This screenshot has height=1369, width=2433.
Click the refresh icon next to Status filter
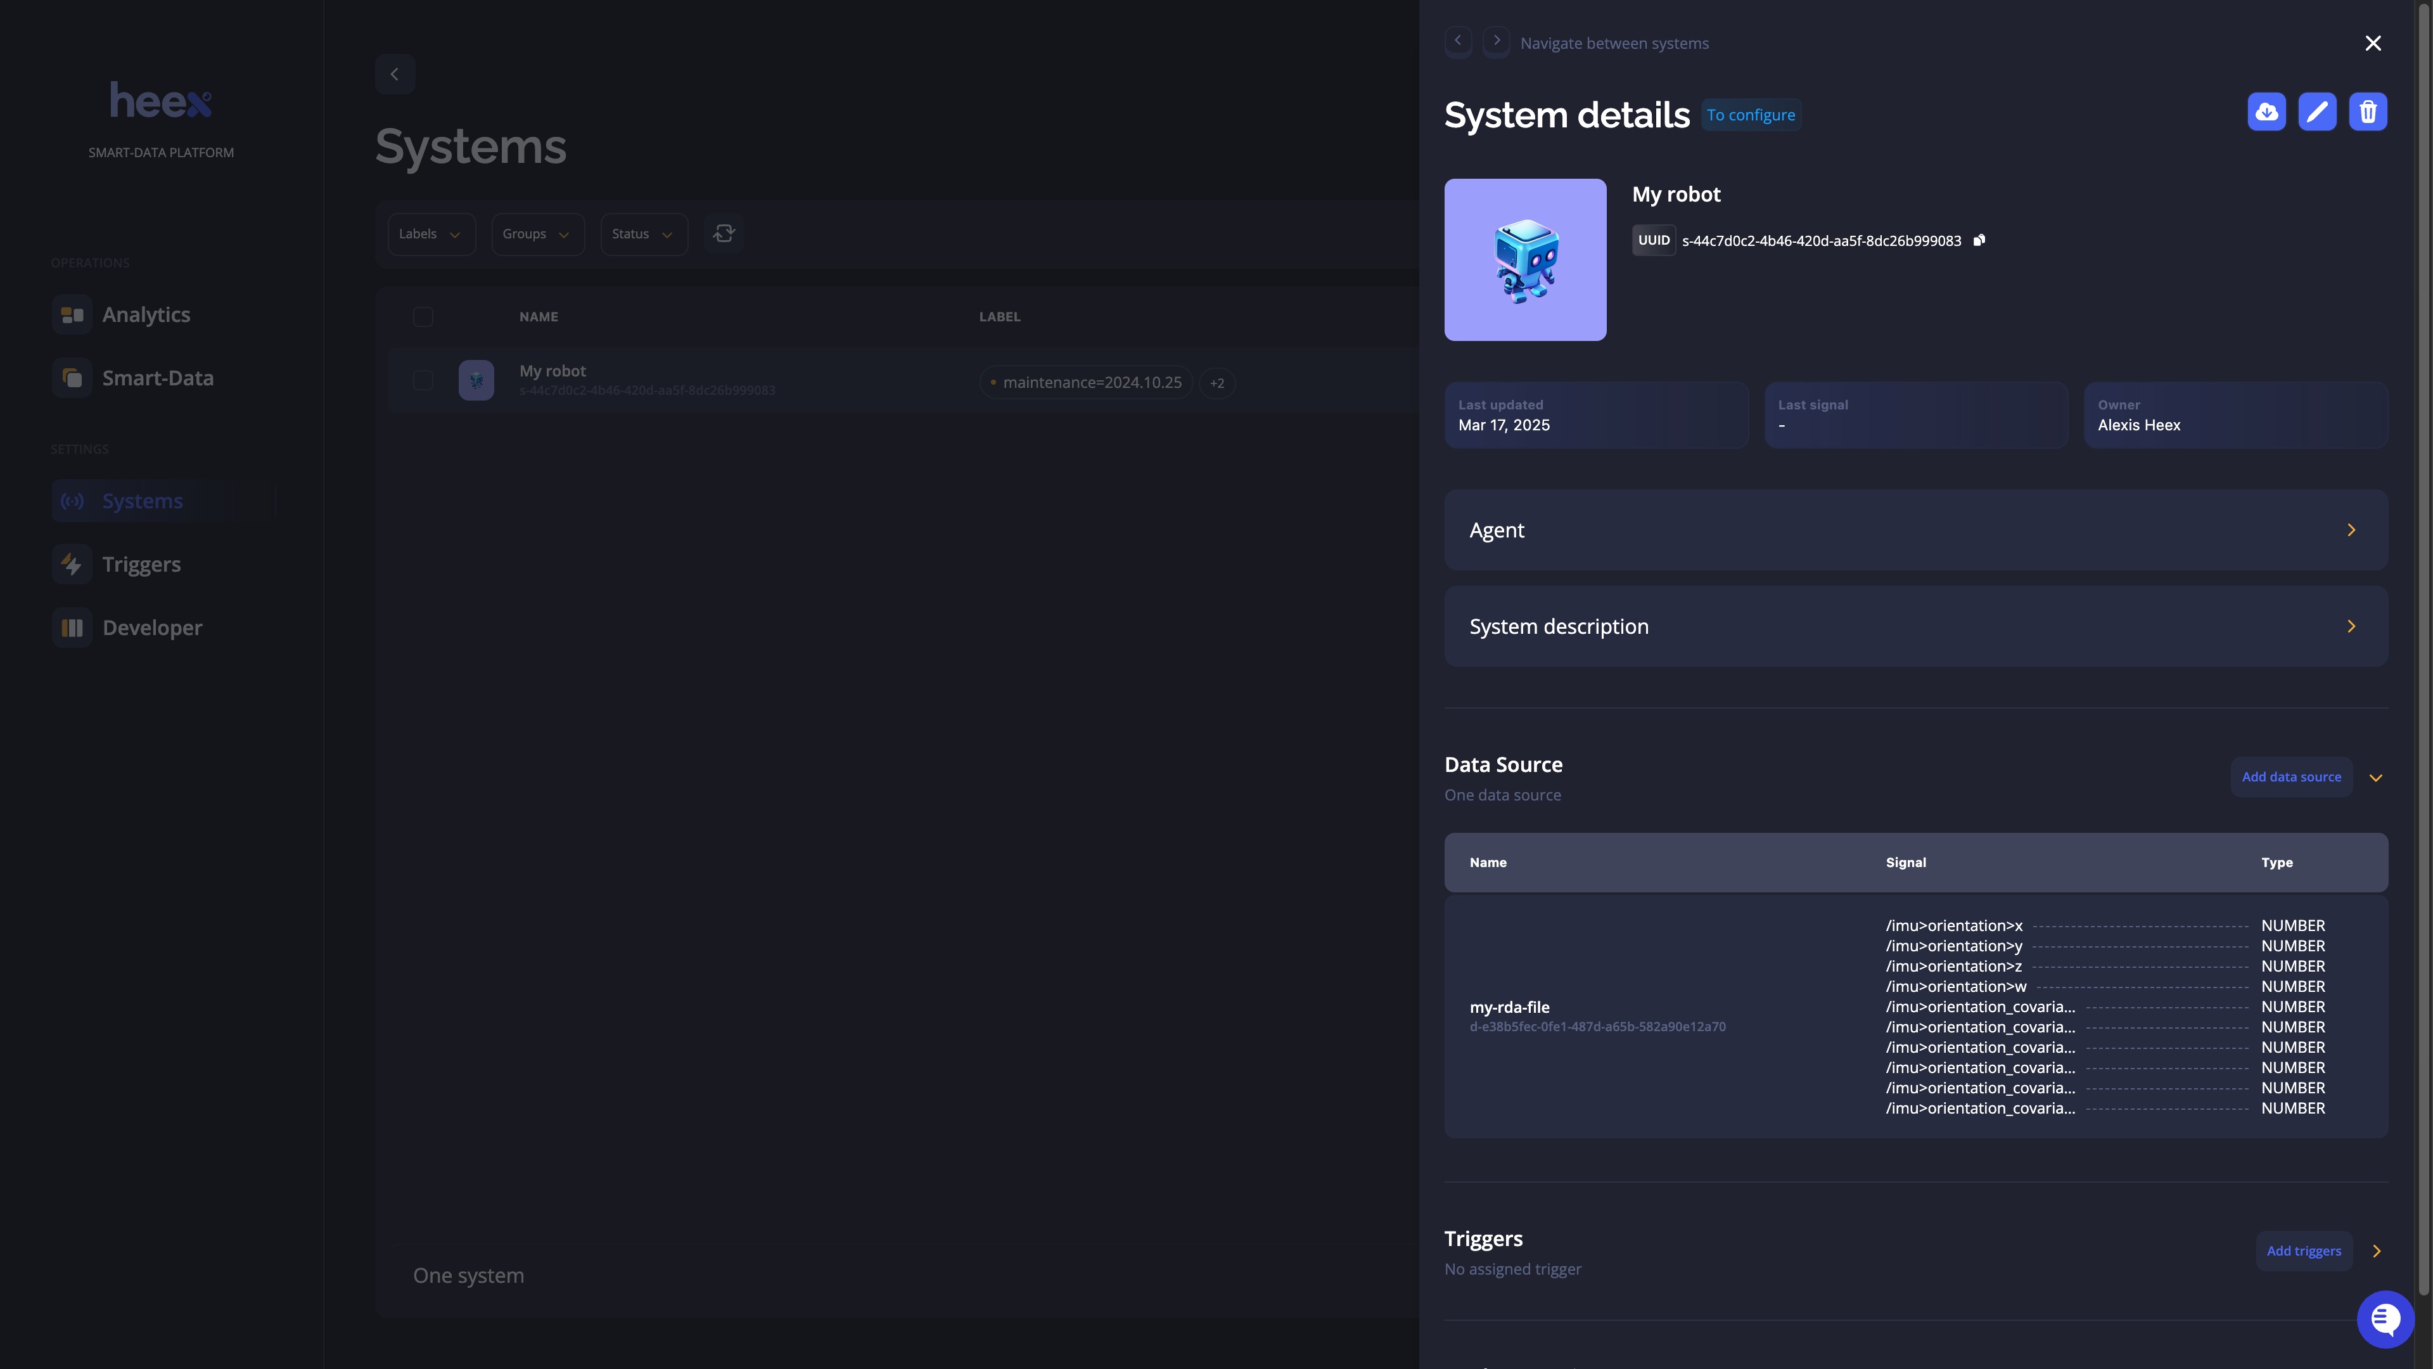coord(724,233)
